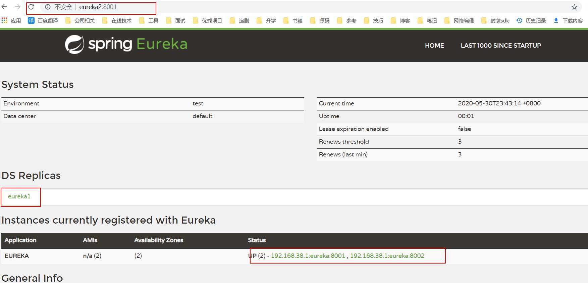The image size is (588, 283).
Task: Open instance link 192.168.38.1:eureka:8002
Action: pos(387,256)
